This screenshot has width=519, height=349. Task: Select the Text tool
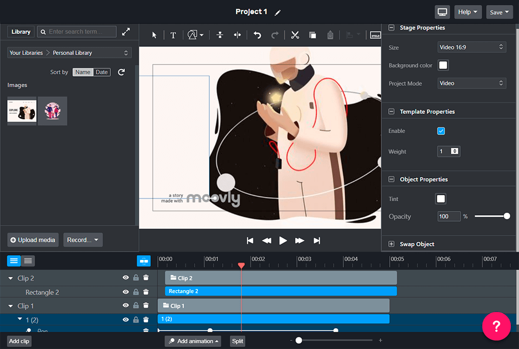(x=173, y=35)
